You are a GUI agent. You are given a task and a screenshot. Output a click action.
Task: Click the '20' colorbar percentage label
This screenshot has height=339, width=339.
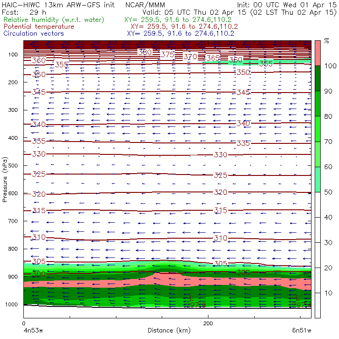point(328,268)
